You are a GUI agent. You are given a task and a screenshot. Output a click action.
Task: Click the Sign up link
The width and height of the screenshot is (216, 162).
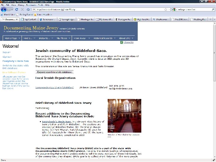7,57
